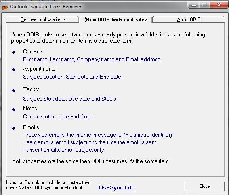Click the 'If you run Outlook on mulitple computers' note
Image resolution: width=229 pixels, height=195 pixels.
click(48, 185)
